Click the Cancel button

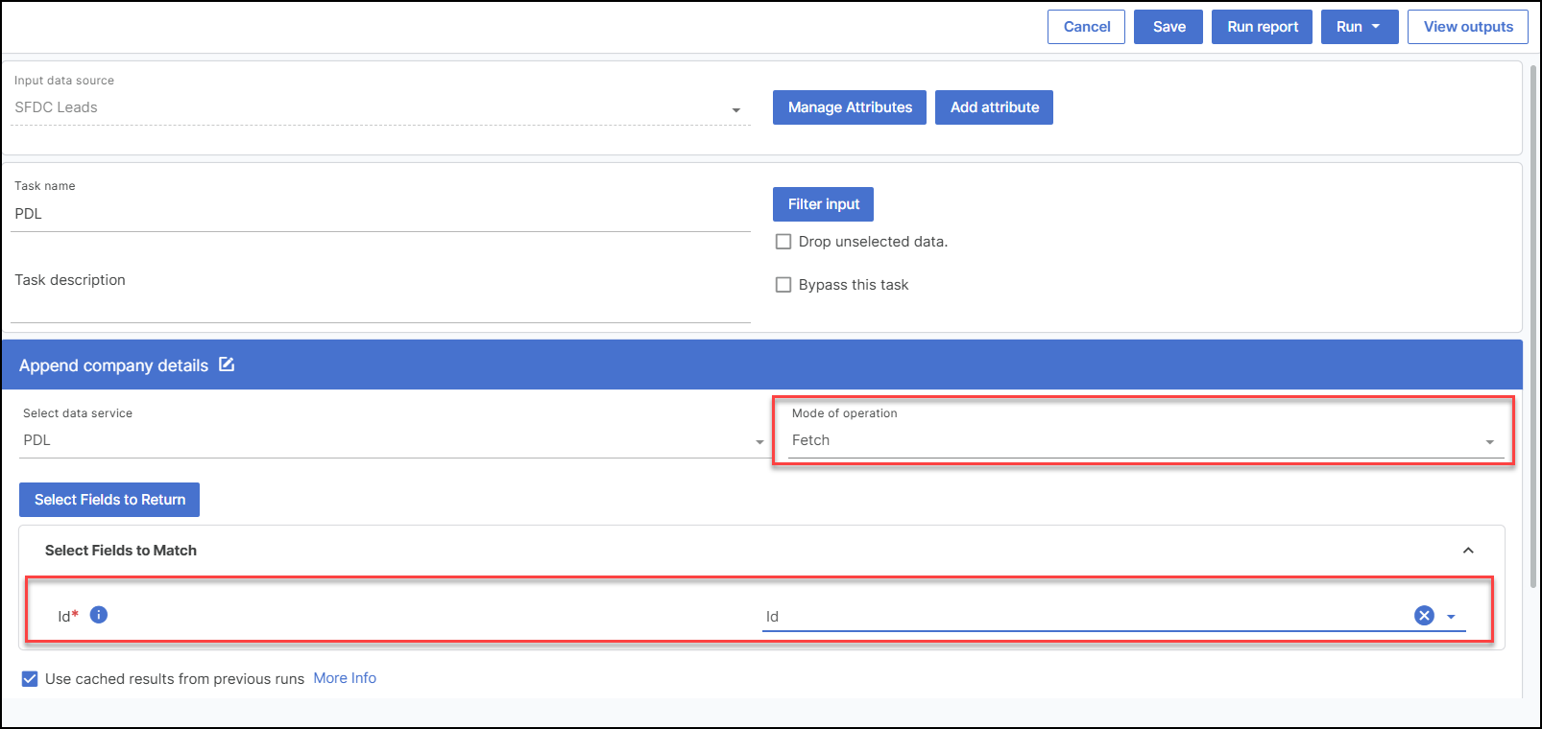pos(1086,27)
